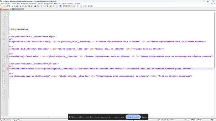Click the Undo toolbar icon
Viewport: 216px width, 121px height.
pyautogui.click(x=29, y=6)
